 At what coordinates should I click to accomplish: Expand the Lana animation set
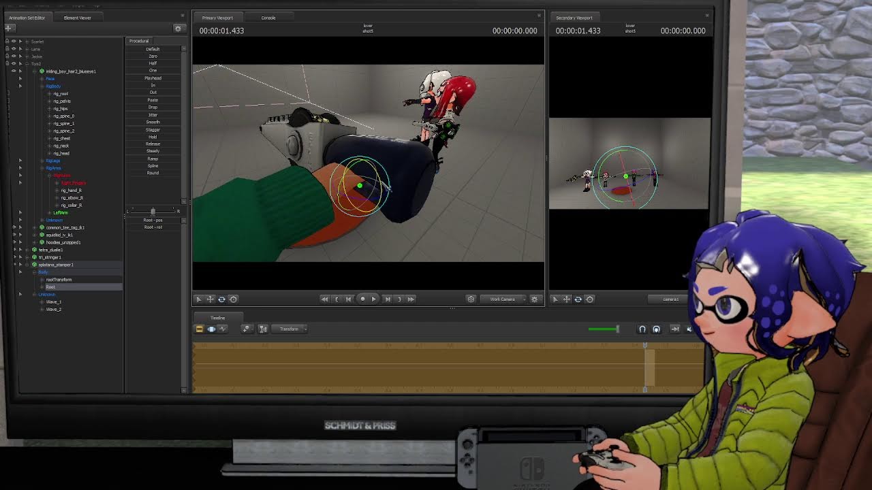27,49
